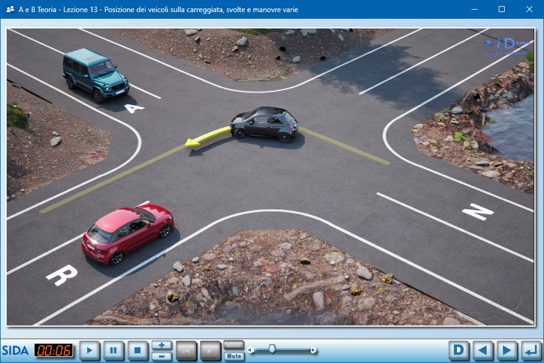Click the slider's left arrow end
Screen dimensions: 544x363
250,350
